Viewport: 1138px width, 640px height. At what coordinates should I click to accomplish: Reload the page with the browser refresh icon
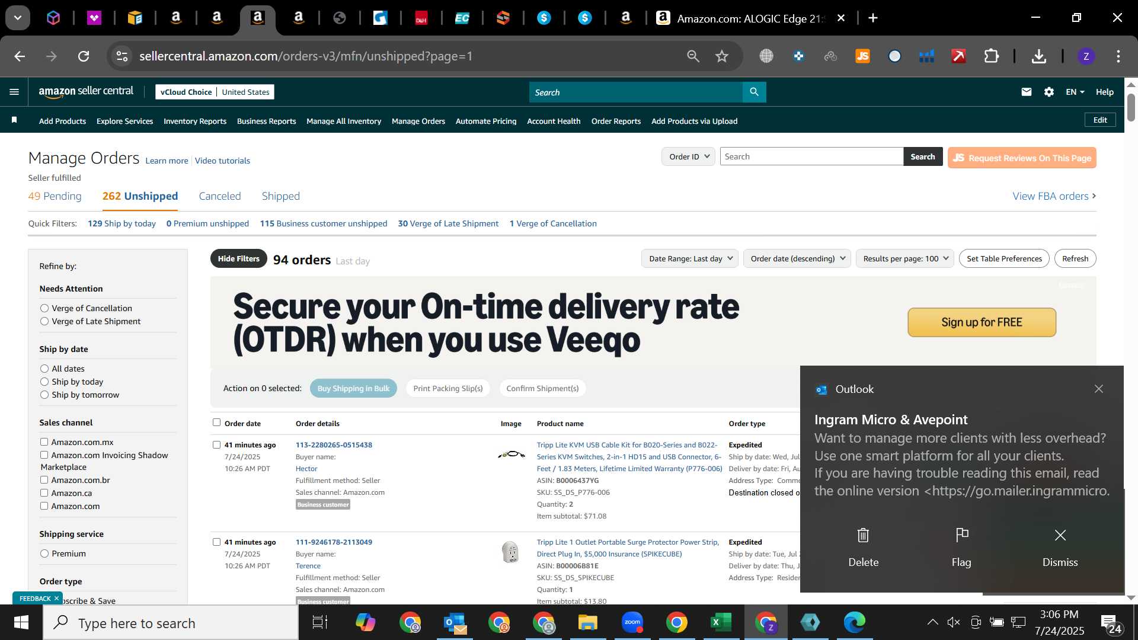click(84, 56)
